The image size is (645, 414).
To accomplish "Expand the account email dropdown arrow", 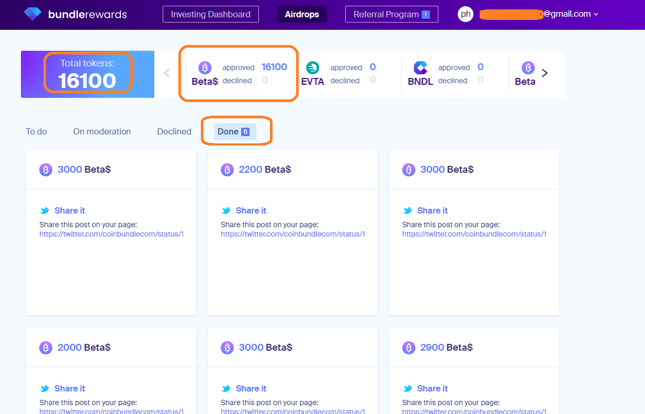I will click(596, 15).
